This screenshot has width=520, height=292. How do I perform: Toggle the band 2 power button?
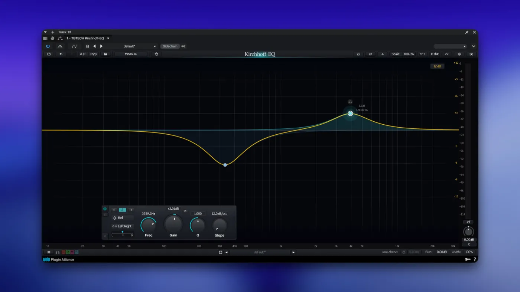pyautogui.click(x=105, y=209)
